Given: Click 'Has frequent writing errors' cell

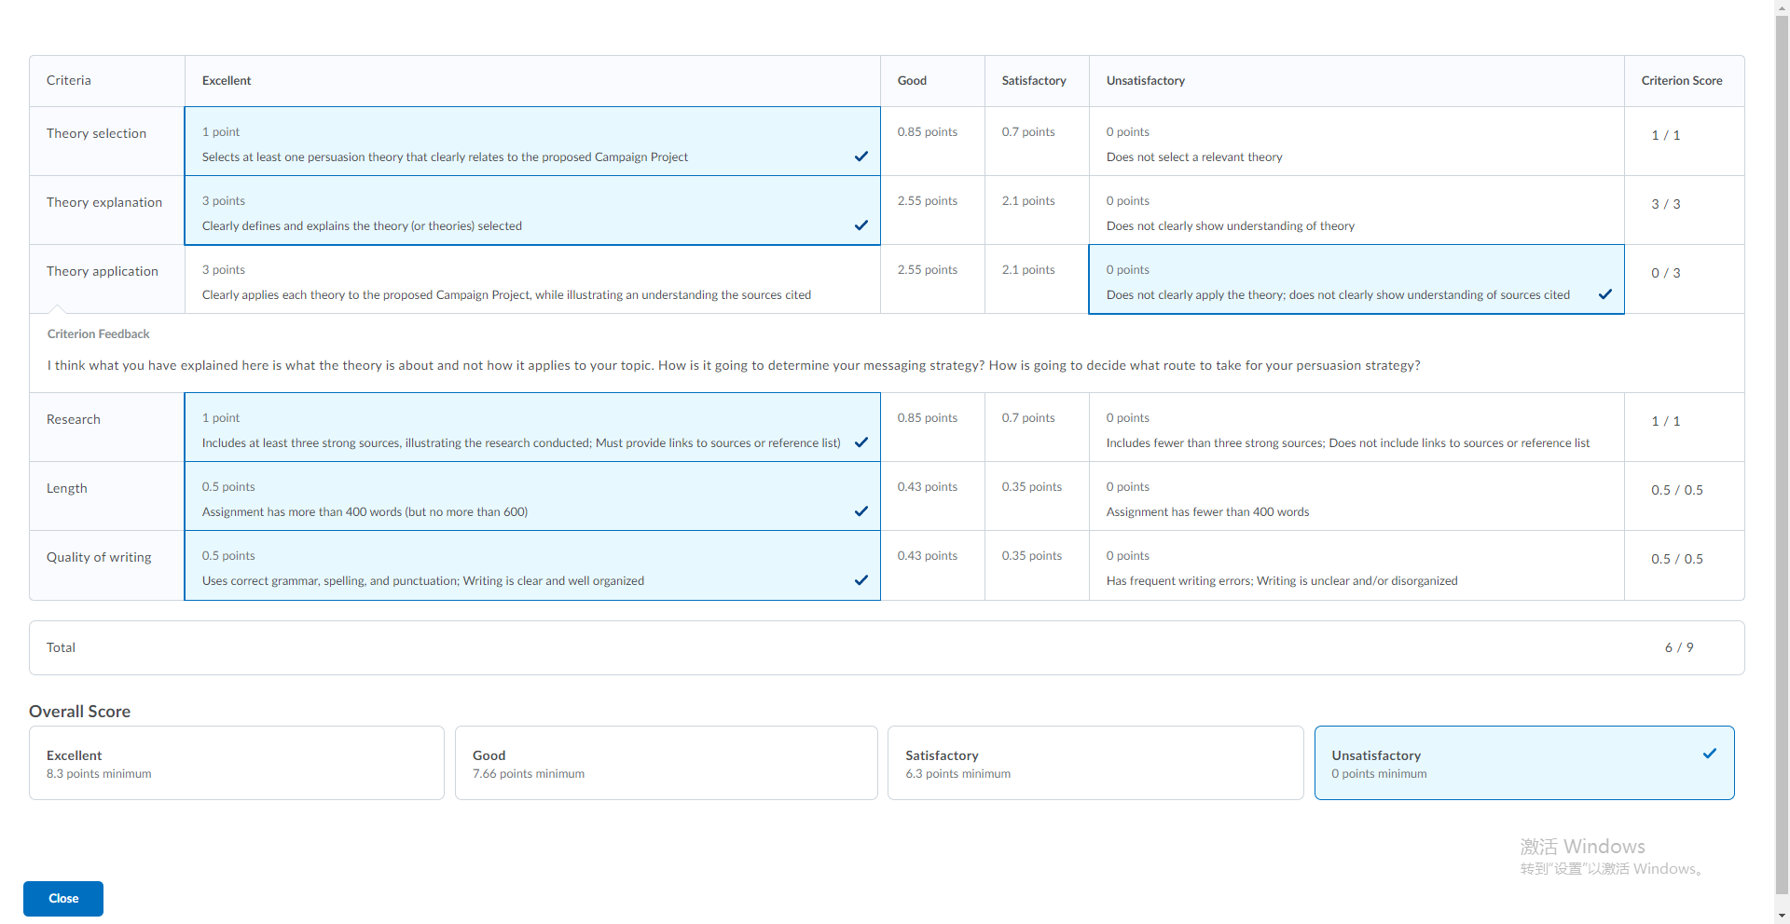Looking at the screenshot, I should point(1356,565).
